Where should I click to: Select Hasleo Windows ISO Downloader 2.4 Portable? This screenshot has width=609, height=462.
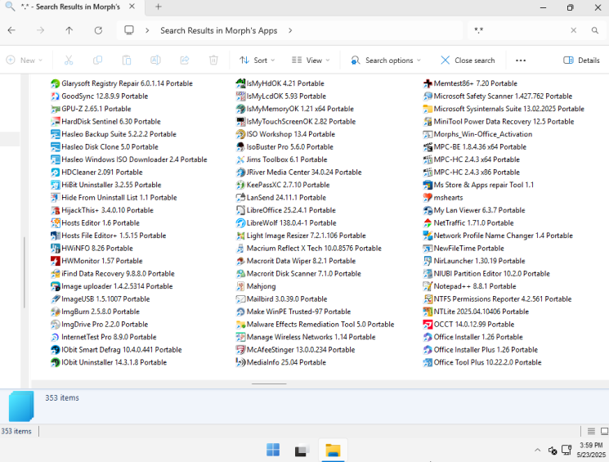pos(129,159)
